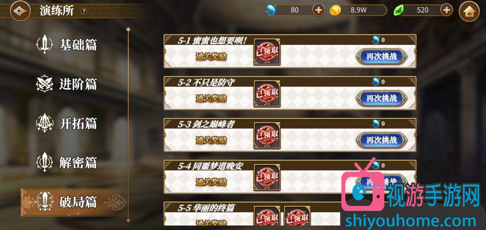Tap the gold coin icon showing 8.9W
Image resolution: width=486 pixels, height=230 pixels.
click(335, 10)
